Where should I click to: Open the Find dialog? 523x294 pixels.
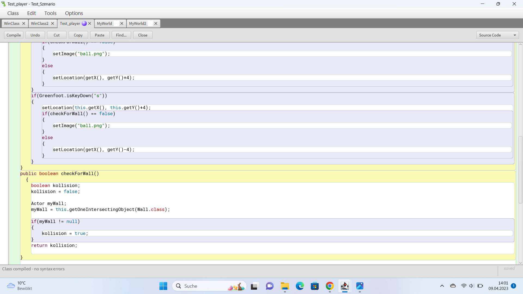point(121,35)
